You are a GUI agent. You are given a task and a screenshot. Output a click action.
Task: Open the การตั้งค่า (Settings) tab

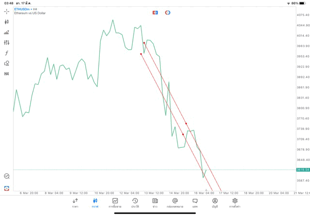click(x=234, y=203)
